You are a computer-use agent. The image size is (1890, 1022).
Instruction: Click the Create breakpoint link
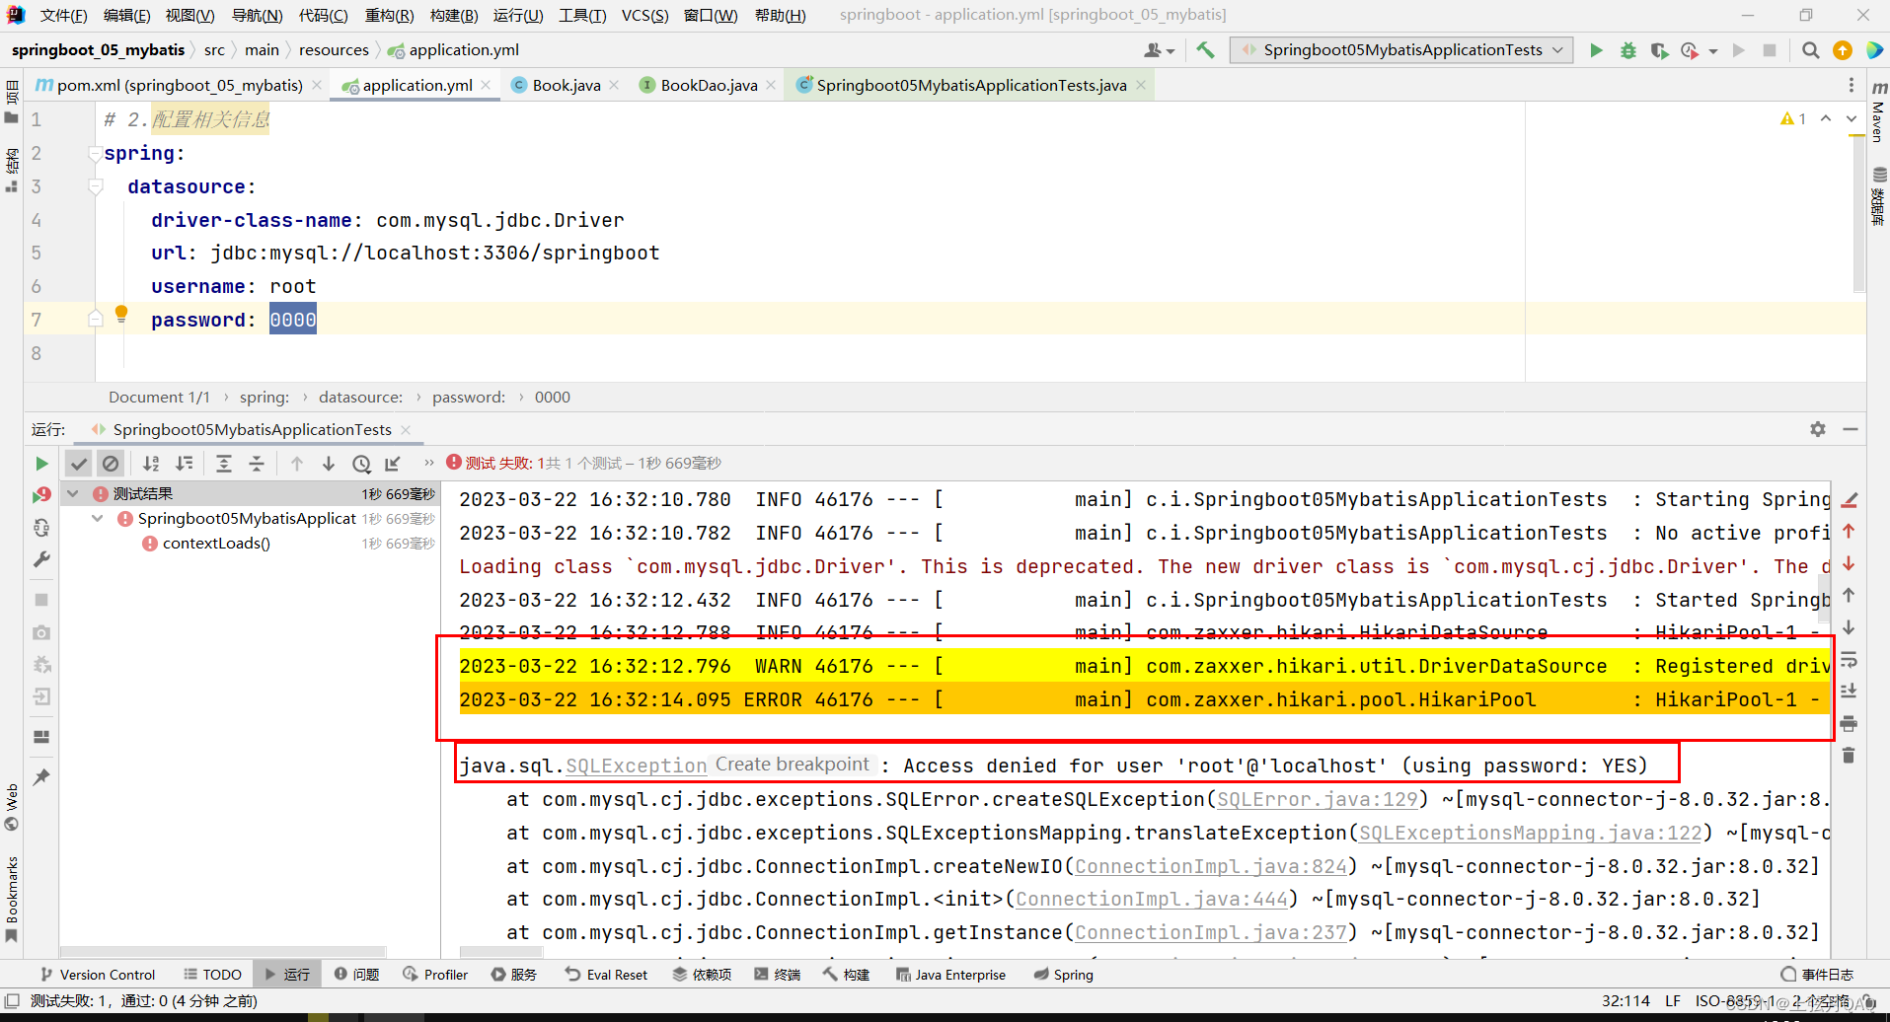pos(793,764)
